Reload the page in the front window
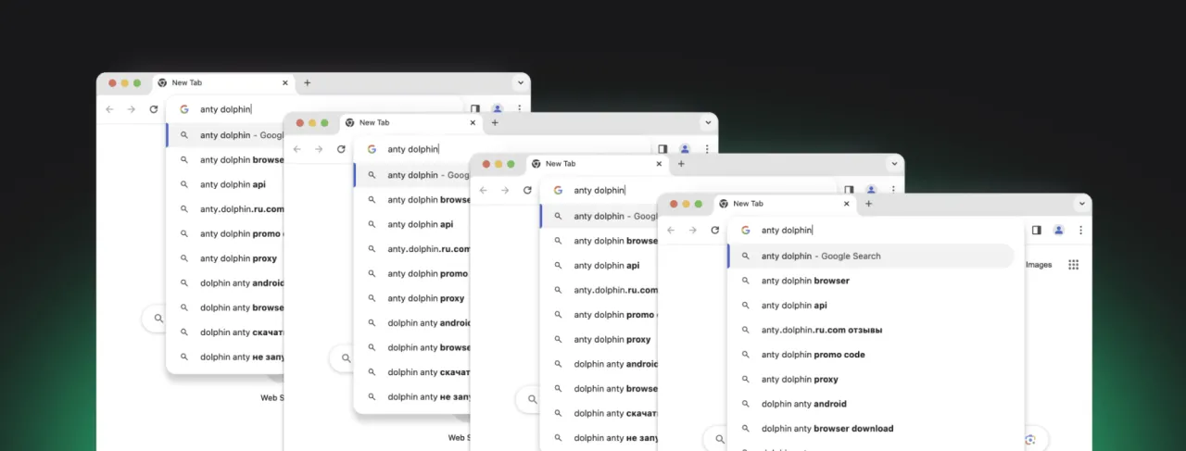The image size is (1186, 451). [714, 230]
